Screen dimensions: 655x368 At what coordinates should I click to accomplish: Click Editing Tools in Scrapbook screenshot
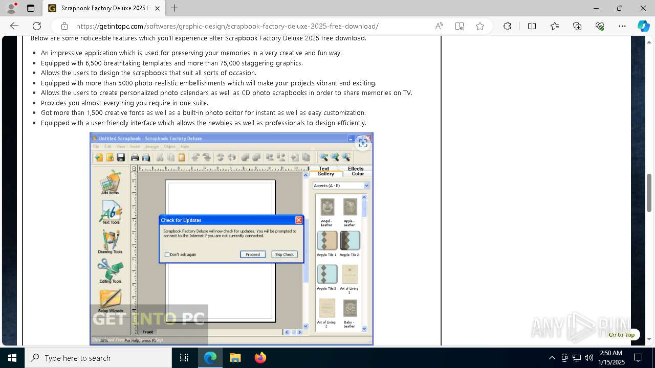point(110,271)
